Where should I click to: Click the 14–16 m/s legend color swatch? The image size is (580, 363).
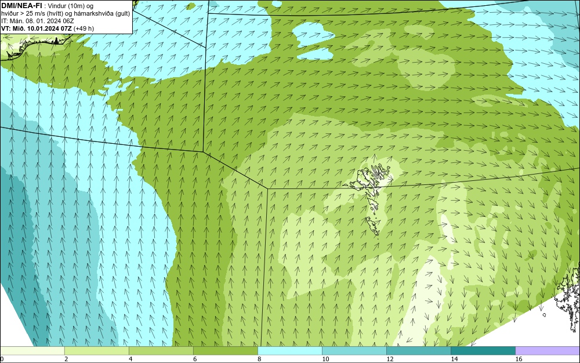pyautogui.click(x=483, y=350)
